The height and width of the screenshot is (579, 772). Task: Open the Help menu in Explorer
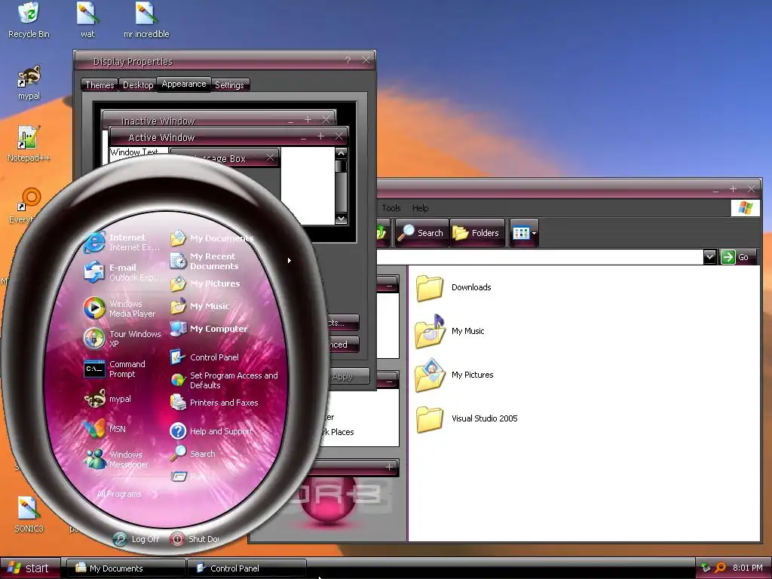[421, 208]
